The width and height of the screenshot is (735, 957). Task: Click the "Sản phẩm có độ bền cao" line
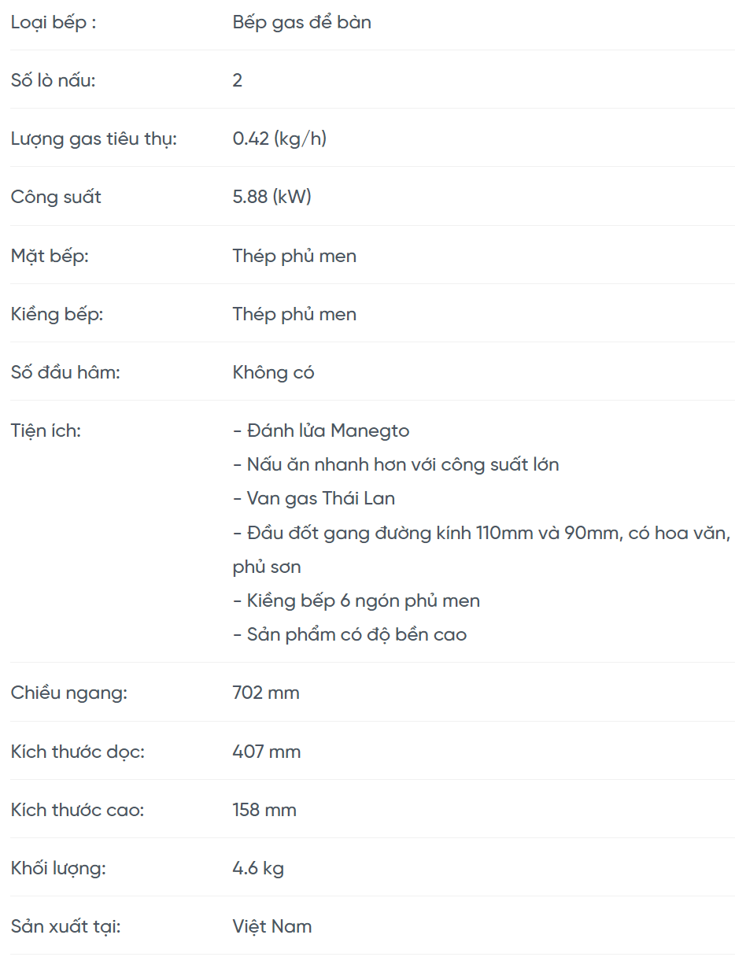point(349,634)
